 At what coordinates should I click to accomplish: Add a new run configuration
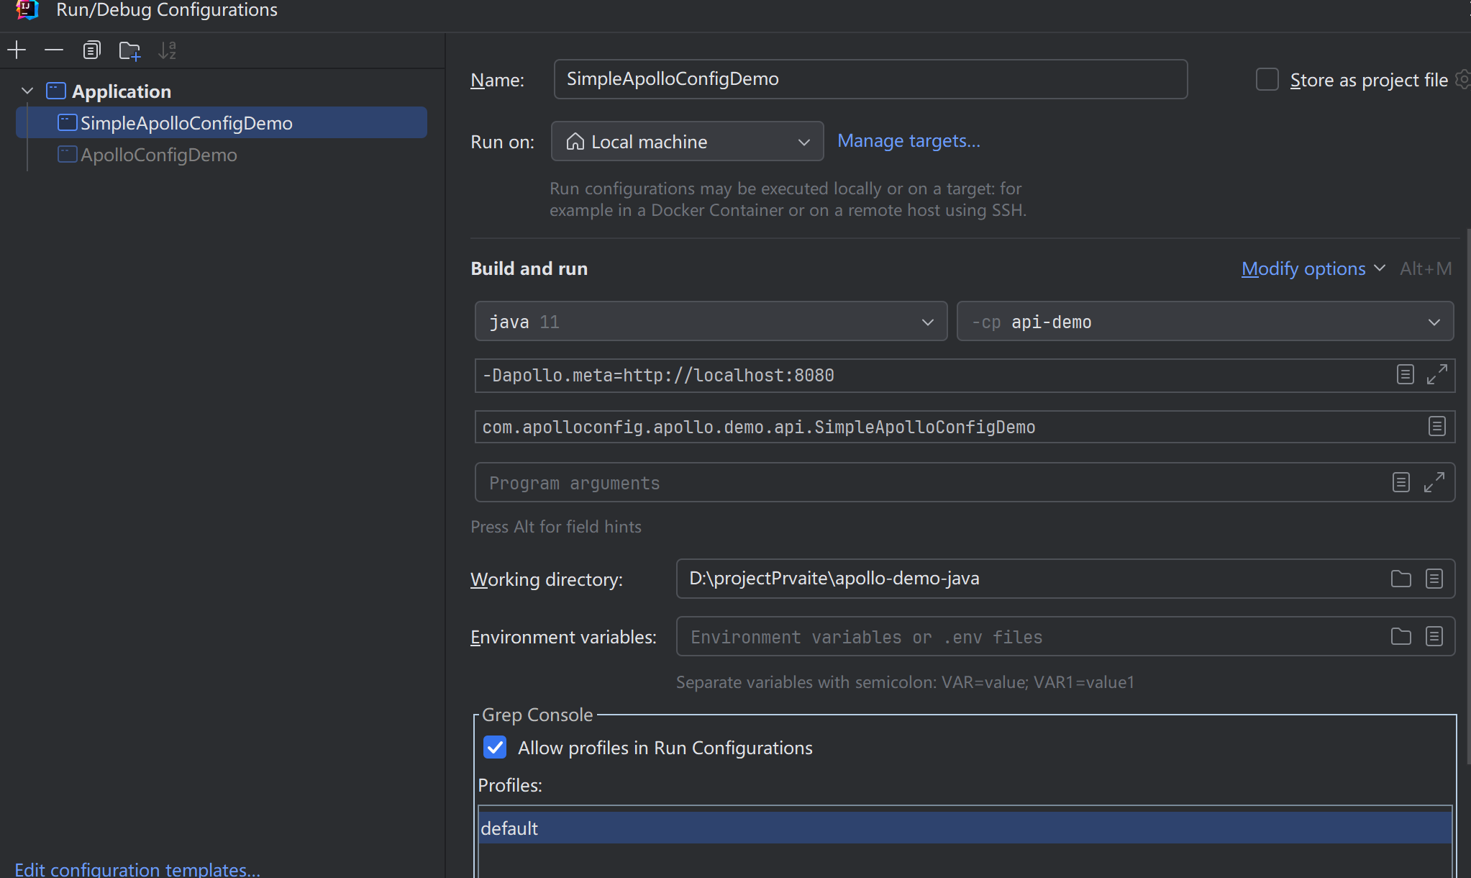[16, 50]
